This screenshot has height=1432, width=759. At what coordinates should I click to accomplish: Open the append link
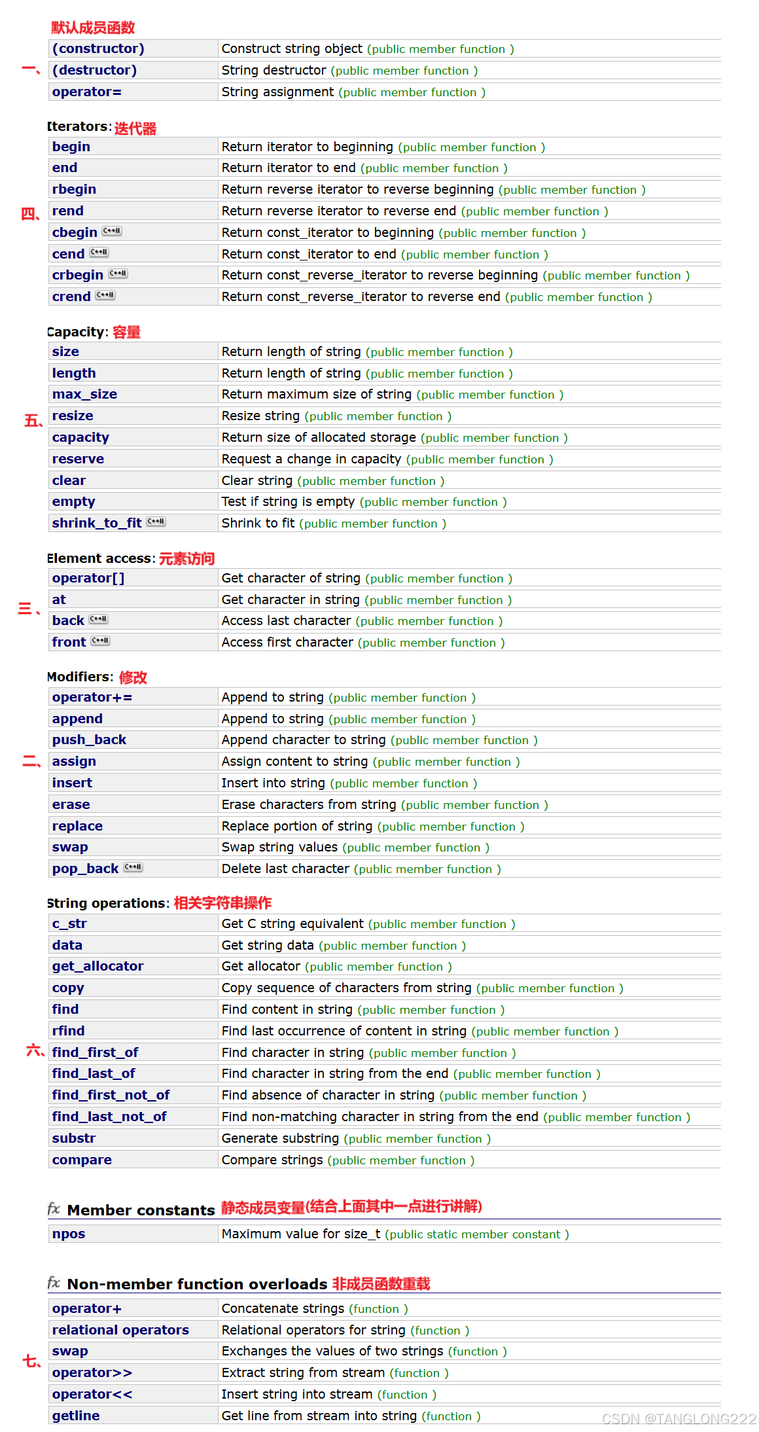pyautogui.click(x=77, y=719)
